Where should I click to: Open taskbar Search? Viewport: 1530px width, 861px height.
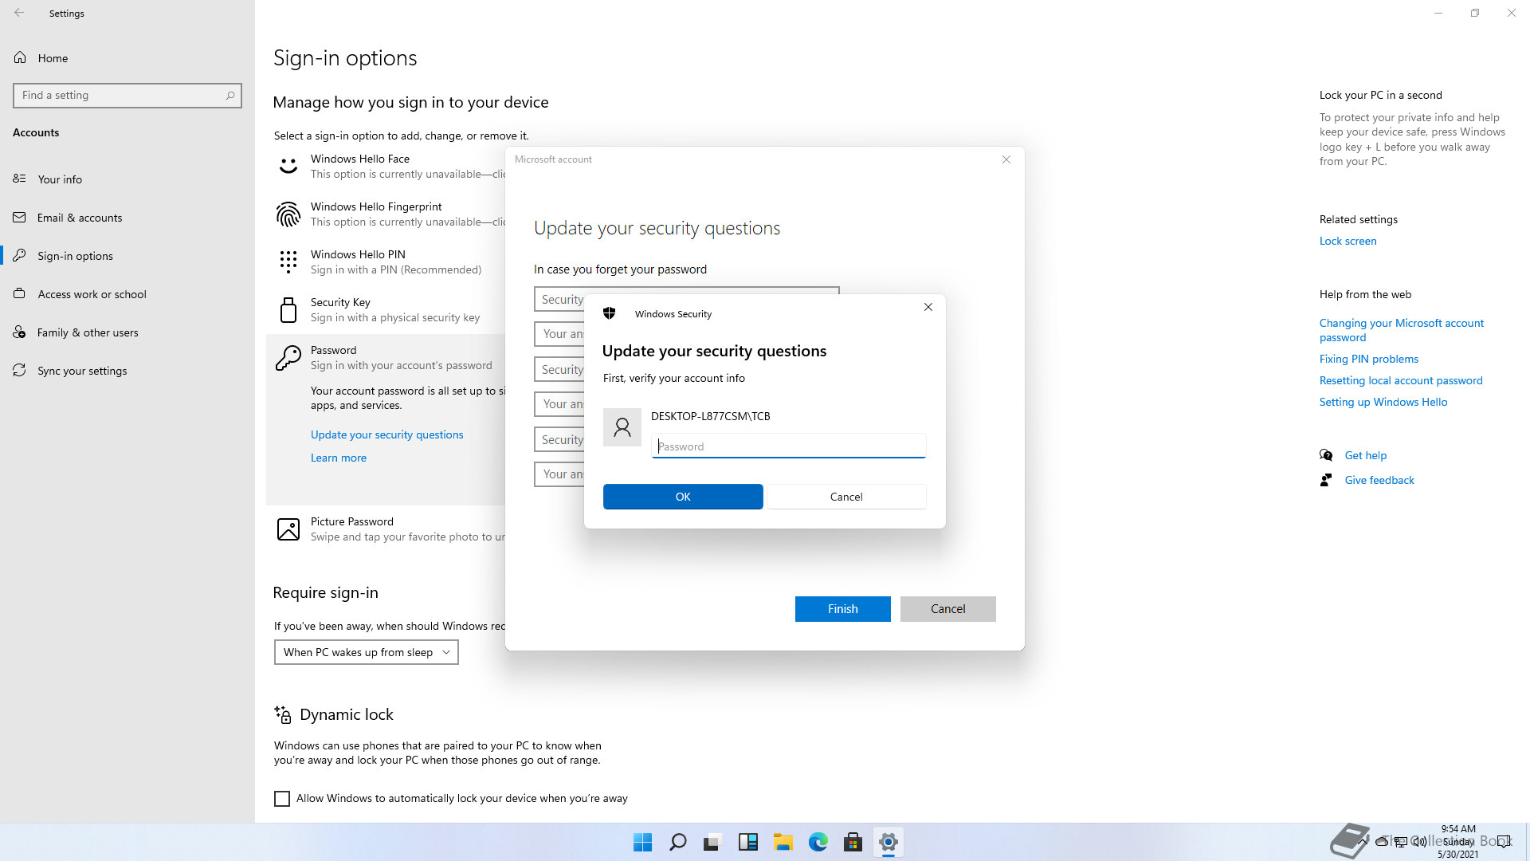click(677, 842)
